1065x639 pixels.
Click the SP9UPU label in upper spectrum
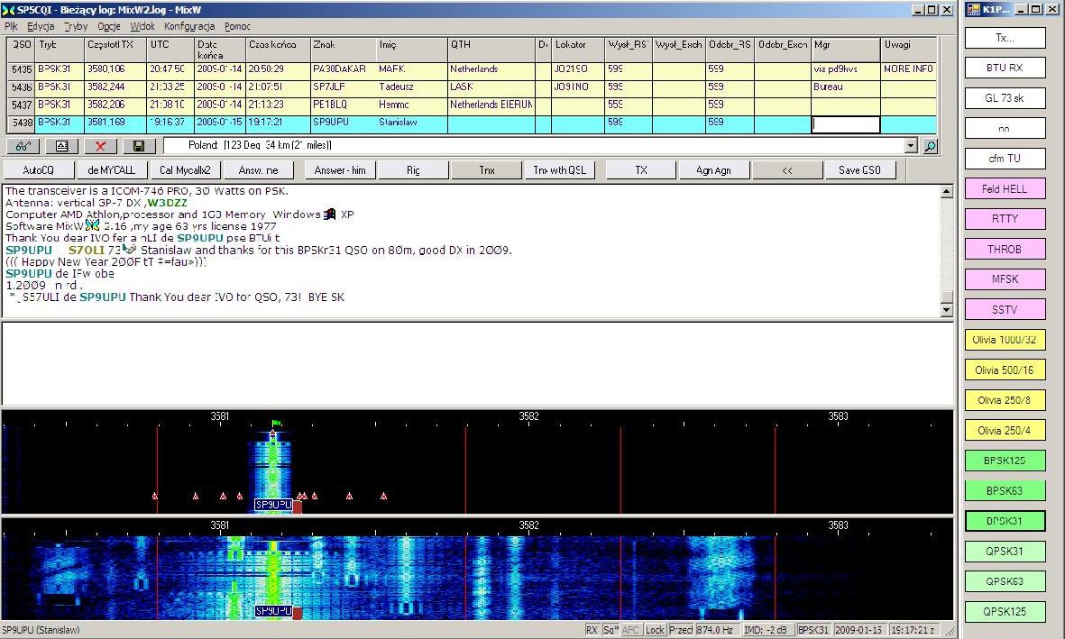[273, 505]
